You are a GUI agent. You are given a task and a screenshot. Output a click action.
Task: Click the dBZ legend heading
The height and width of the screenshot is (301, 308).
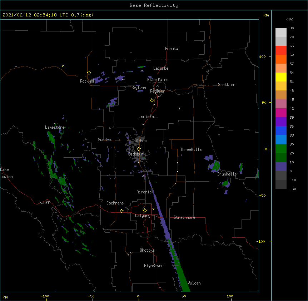pyautogui.click(x=289, y=19)
